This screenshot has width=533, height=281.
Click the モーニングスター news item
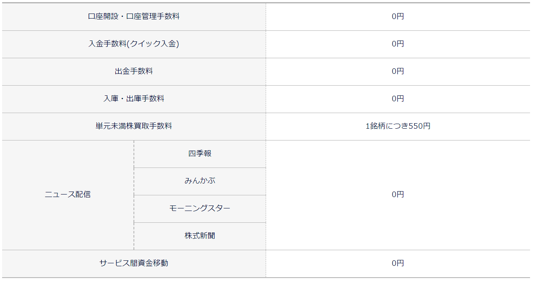point(200,209)
